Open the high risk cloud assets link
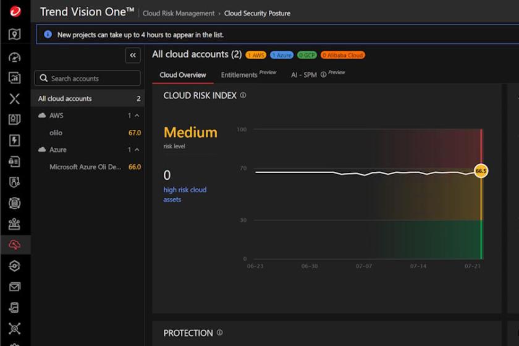The width and height of the screenshot is (519, 346). coord(185,195)
